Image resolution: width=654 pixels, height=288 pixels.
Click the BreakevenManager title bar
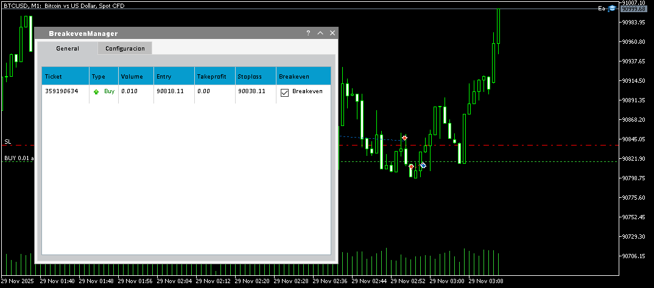point(171,33)
